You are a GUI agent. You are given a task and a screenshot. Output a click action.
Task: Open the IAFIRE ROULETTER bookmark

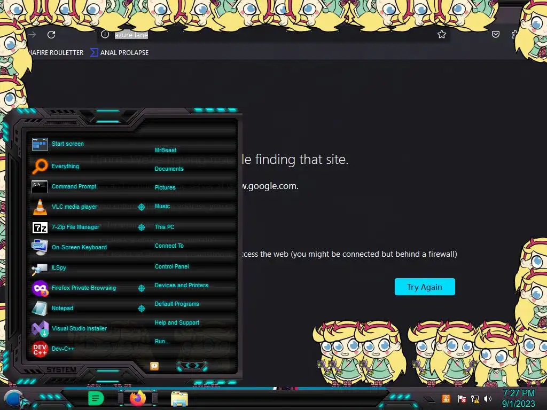[x=56, y=53]
